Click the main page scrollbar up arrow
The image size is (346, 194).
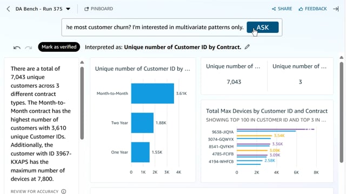(341, 58)
